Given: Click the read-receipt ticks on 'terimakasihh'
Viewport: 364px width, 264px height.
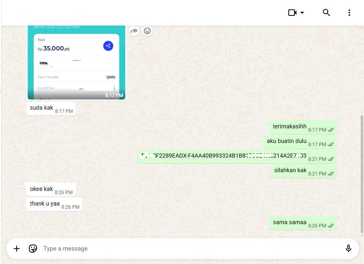Looking at the screenshot, I should coord(331,130).
